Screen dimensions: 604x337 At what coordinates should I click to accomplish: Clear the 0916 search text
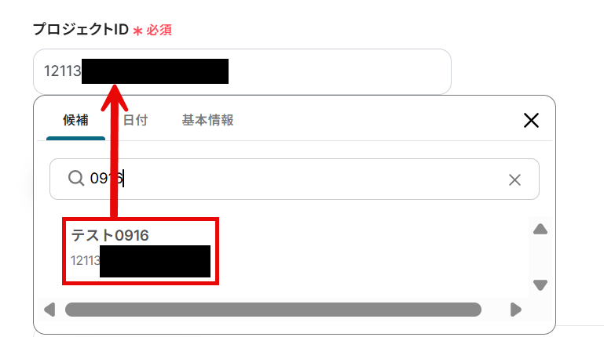pyautogui.click(x=514, y=179)
